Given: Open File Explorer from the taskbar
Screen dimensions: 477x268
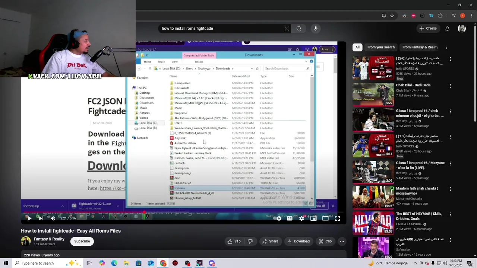Looking at the screenshot, I should pos(126,263).
